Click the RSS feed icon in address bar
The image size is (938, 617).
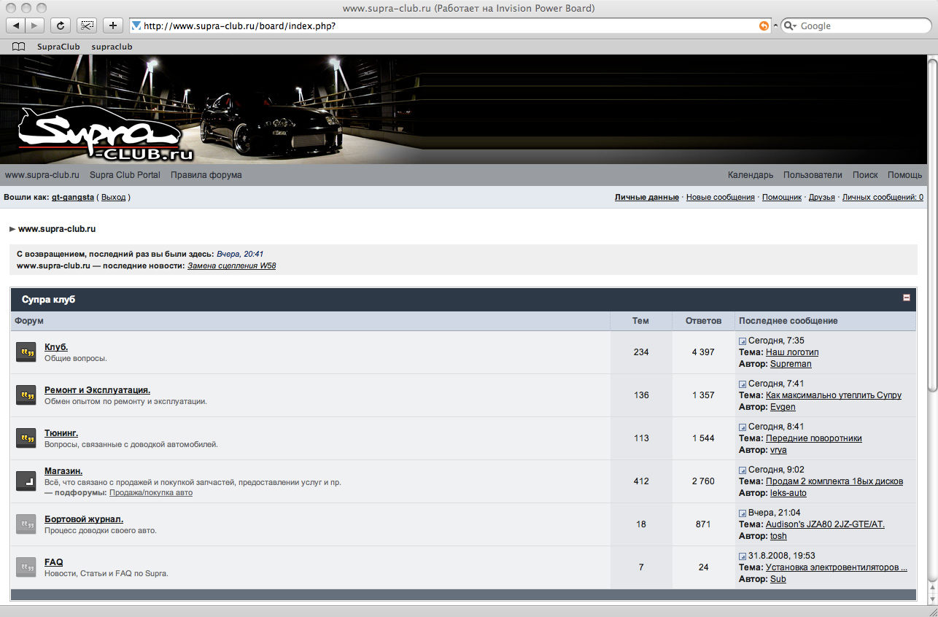coord(764,26)
